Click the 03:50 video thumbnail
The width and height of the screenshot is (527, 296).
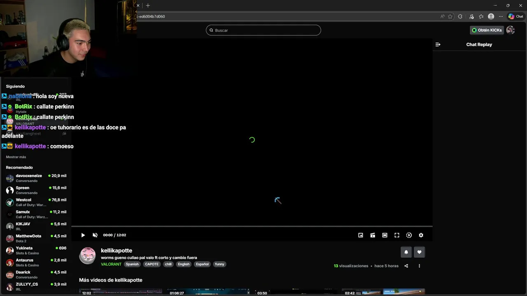[296, 292]
